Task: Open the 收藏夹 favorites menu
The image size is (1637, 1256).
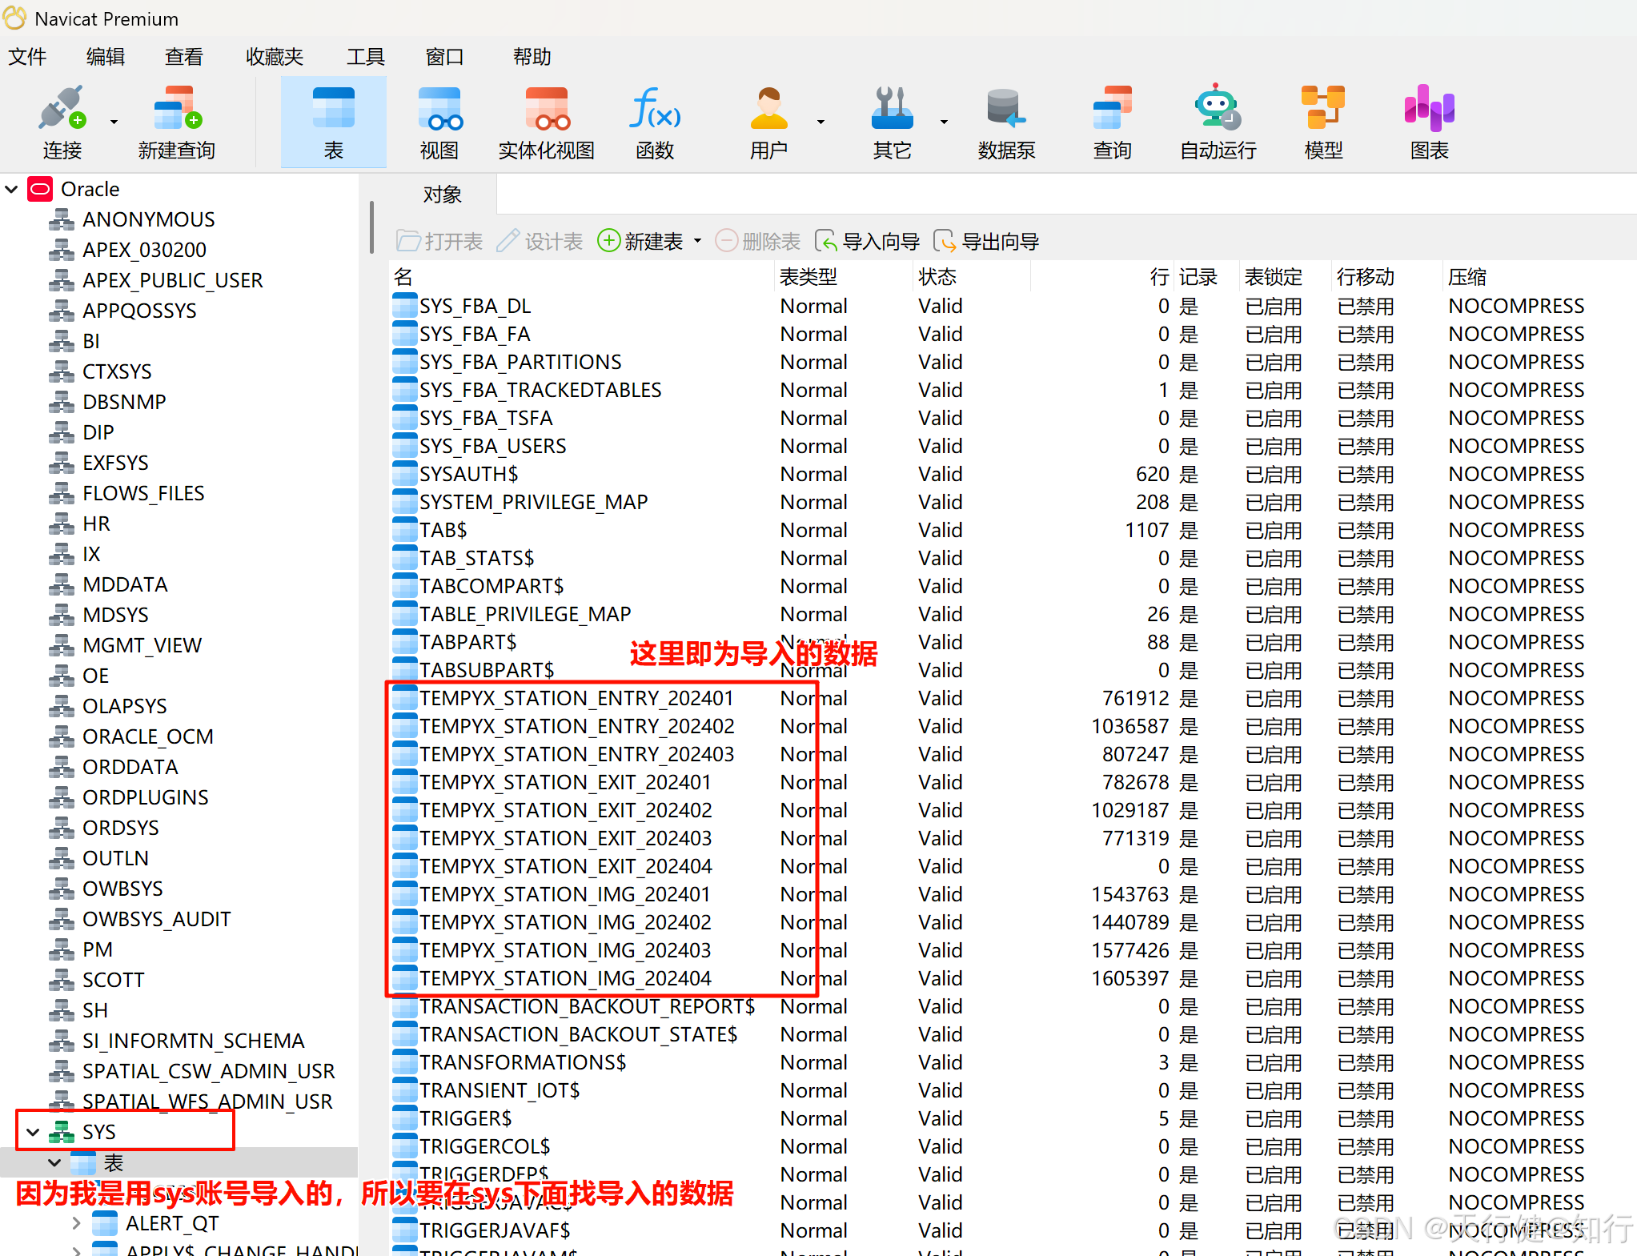Action: pyautogui.click(x=275, y=57)
